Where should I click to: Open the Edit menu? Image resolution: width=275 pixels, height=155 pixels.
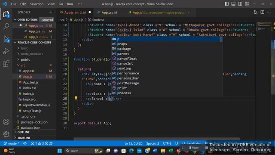[23, 4]
